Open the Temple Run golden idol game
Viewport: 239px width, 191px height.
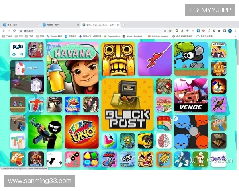(x=118, y=59)
